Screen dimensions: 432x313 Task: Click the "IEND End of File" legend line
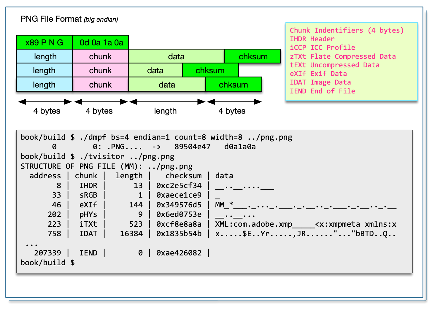tap(322, 91)
